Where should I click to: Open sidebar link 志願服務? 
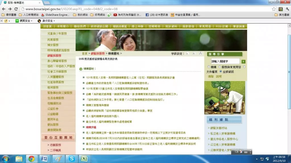[55, 145]
